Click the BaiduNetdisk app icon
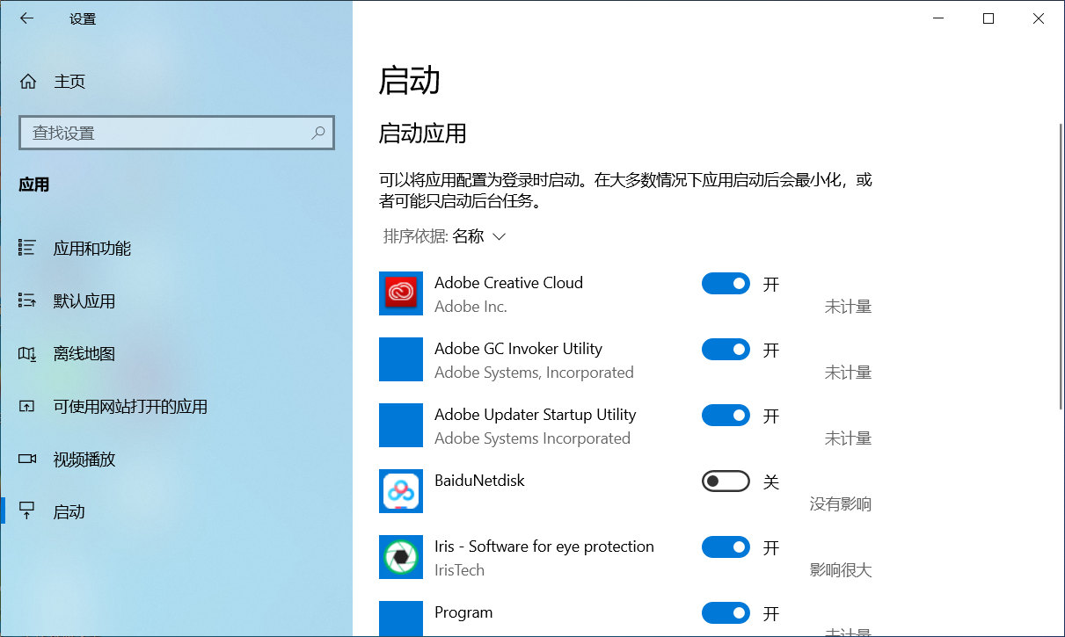The height and width of the screenshot is (637, 1065). click(x=401, y=491)
